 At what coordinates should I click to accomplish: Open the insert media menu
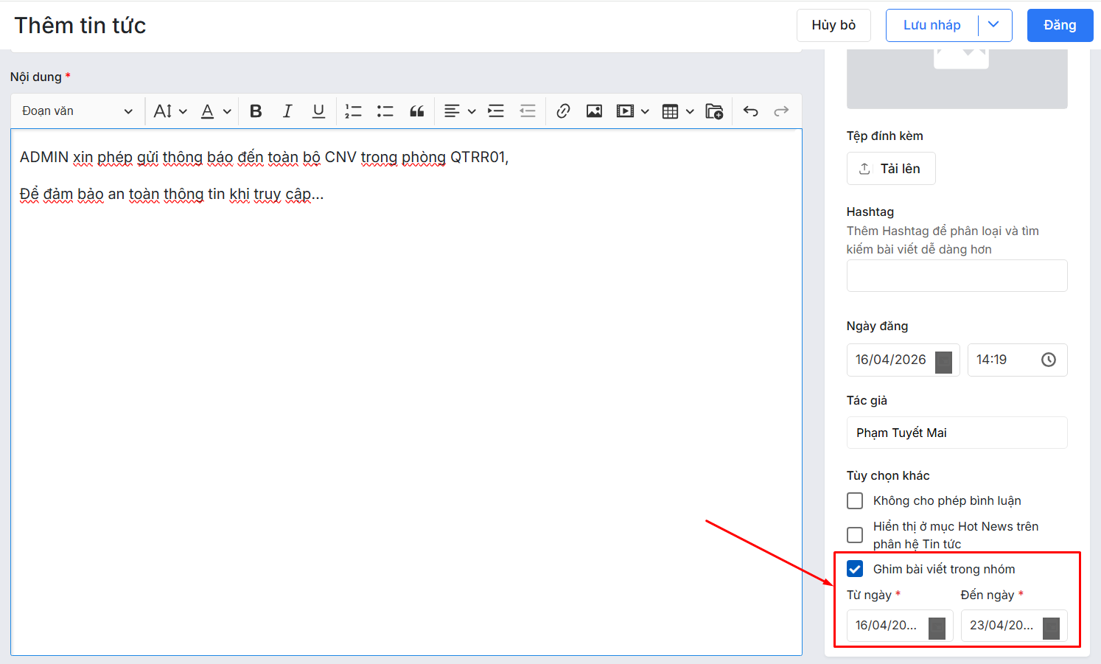tap(632, 111)
